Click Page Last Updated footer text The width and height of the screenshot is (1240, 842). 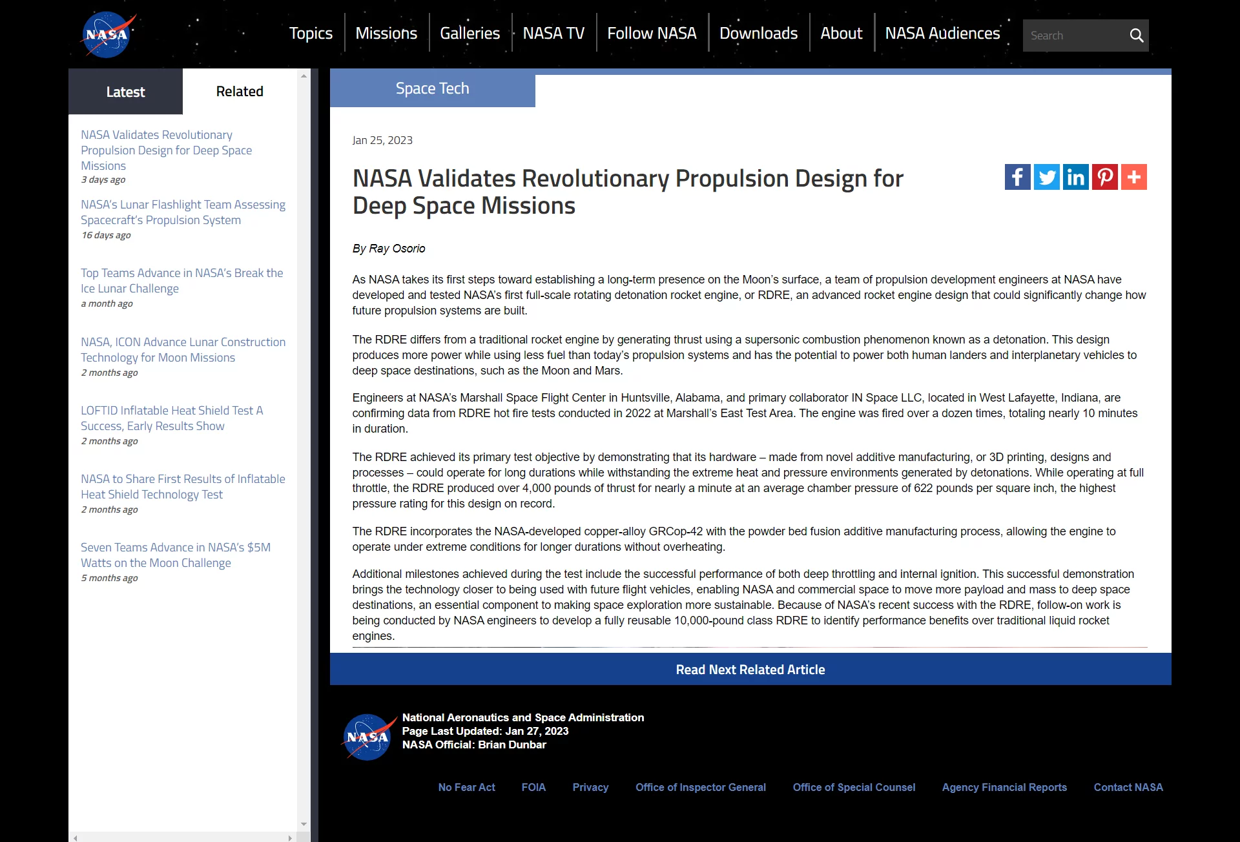coord(485,731)
